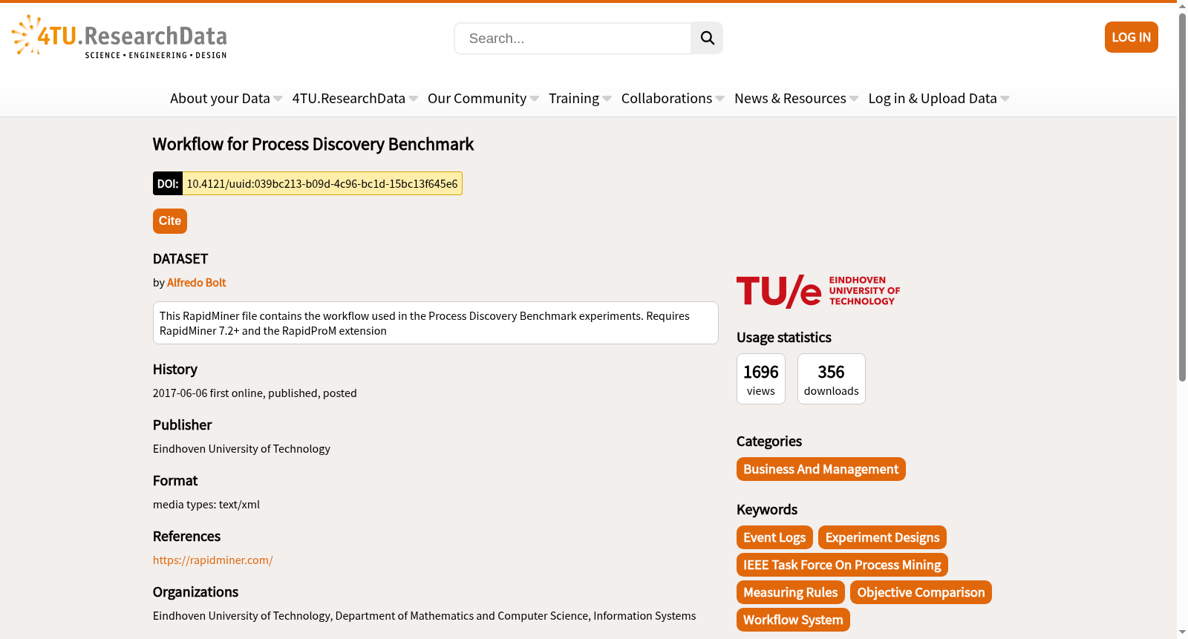Image resolution: width=1188 pixels, height=639 pixels.
Task: Expand the 4TU.ResearchData dropdown arrow
Action: click(414, 99)
